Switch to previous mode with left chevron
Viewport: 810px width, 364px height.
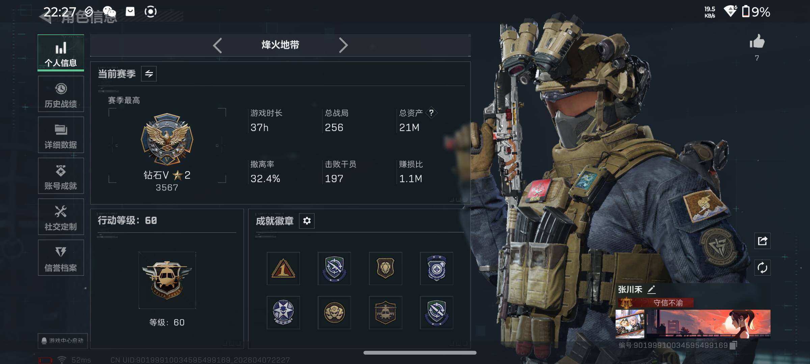pos(217,45)
